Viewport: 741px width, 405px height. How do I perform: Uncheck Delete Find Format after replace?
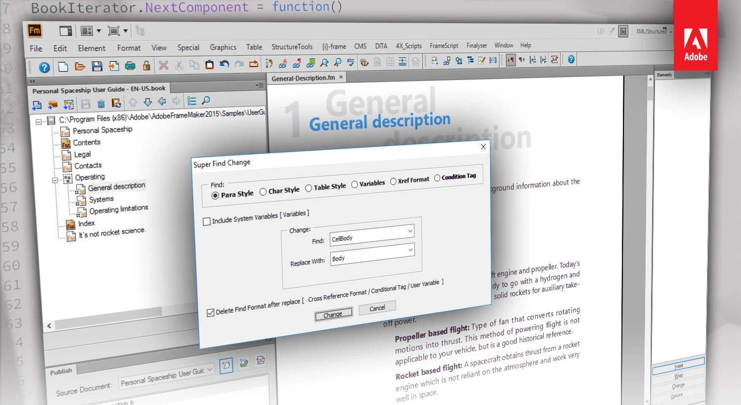tap(211, 313)
